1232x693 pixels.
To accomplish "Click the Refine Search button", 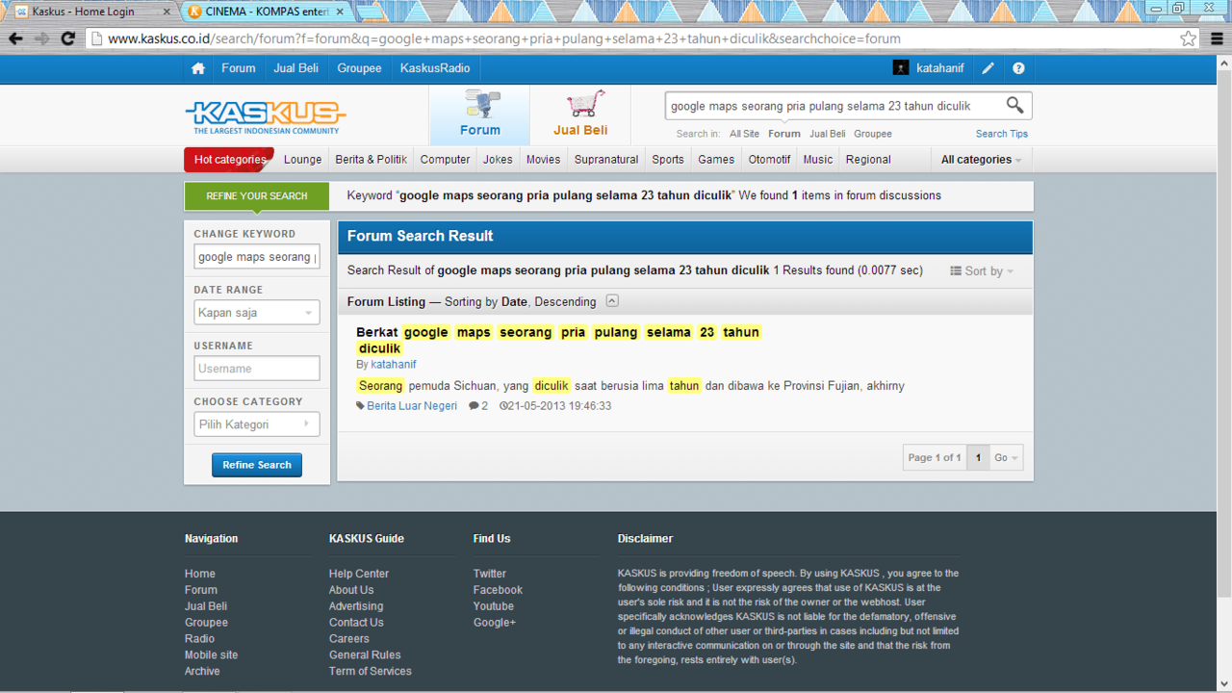I will (x=257, y=465).
